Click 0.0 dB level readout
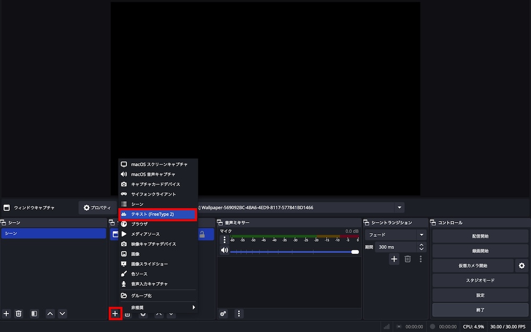Screen dimensions: 531x332 pyautogui.click(x=352, y=231)
